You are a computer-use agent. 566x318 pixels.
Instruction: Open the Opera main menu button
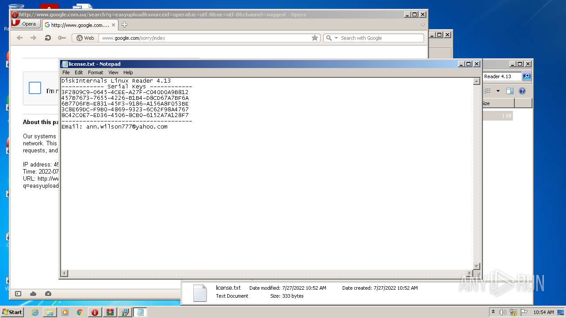point(25,24)
